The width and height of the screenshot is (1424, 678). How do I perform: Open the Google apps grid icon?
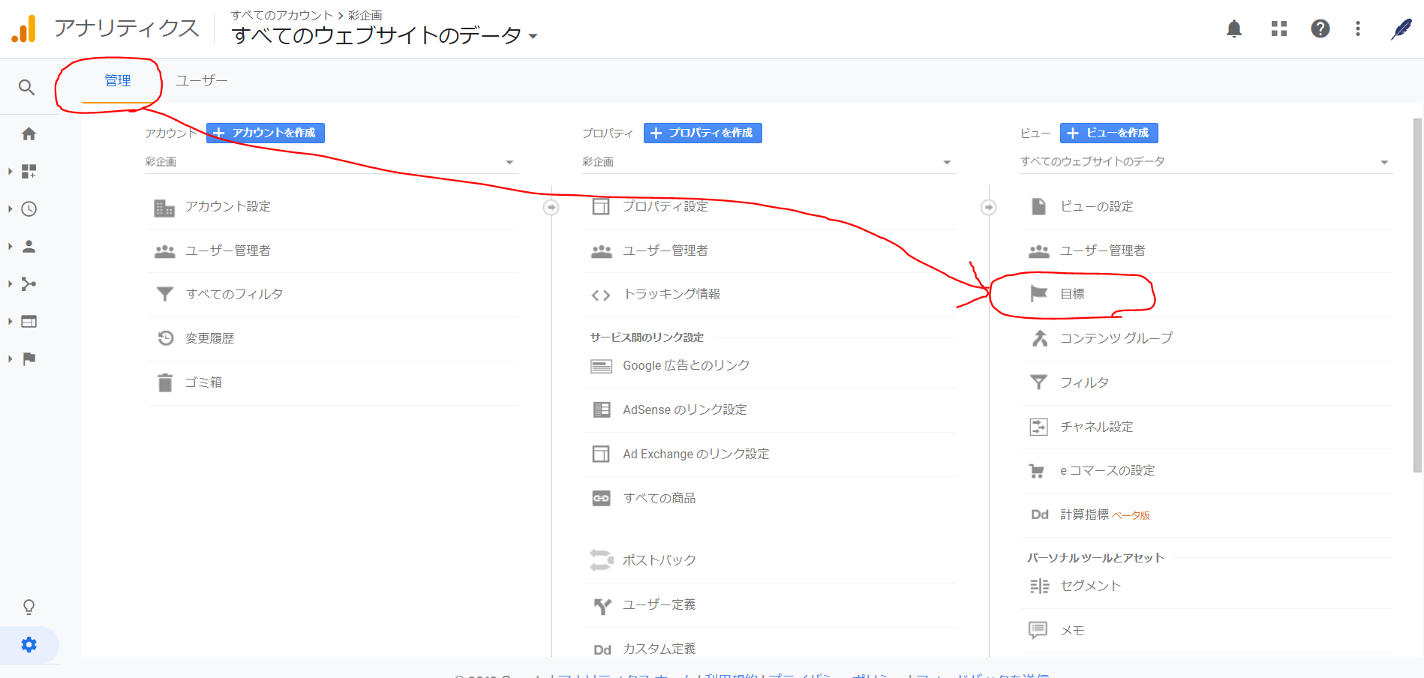tap(1279, 28)
